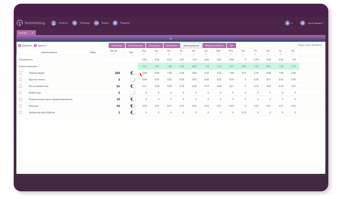Click the Vetdietolog logo icon
342x199 pixels.
(20, 23)
